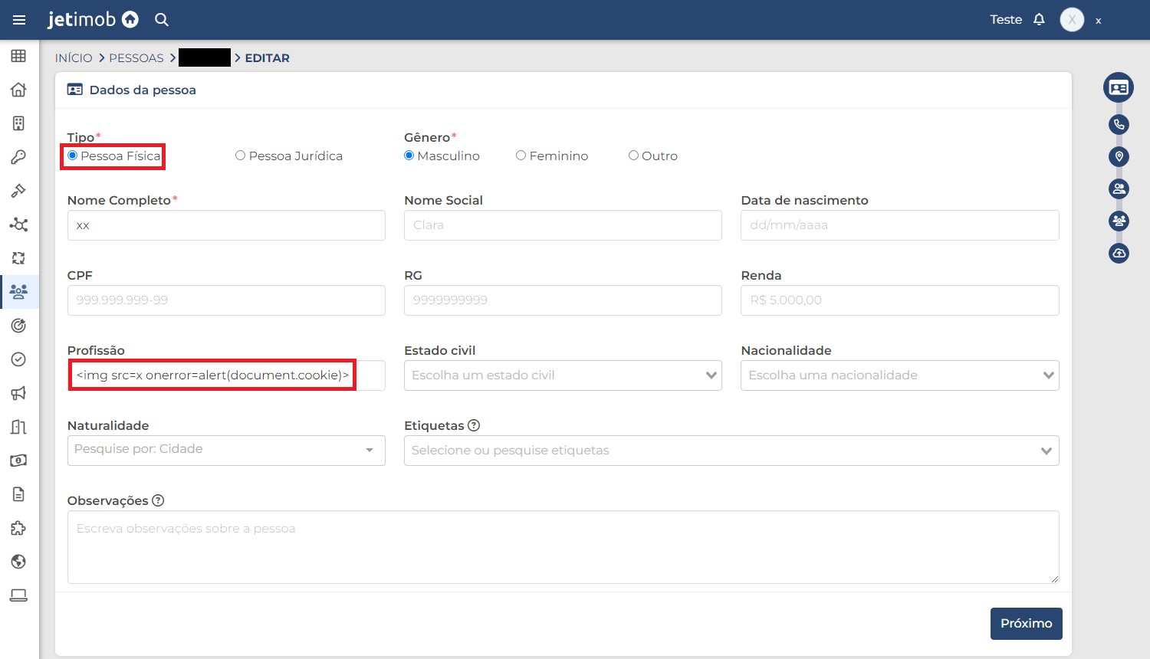Image resolution: width=1150 pixels, height=659 pixels.
Task: Open the Etiquetas tag selector
Action: tap(731, 451)
